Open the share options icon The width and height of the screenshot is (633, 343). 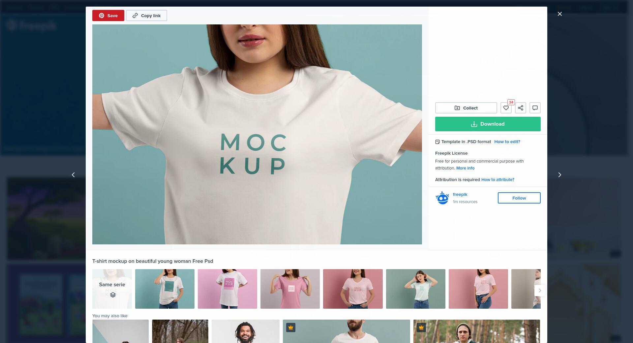520,108
